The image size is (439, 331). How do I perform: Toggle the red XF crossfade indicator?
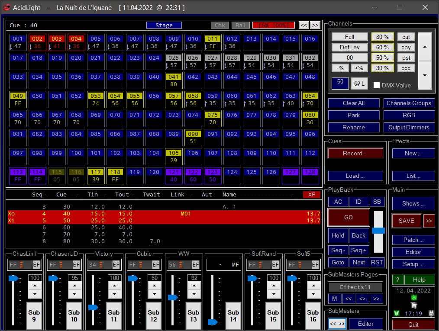[311, 195]
